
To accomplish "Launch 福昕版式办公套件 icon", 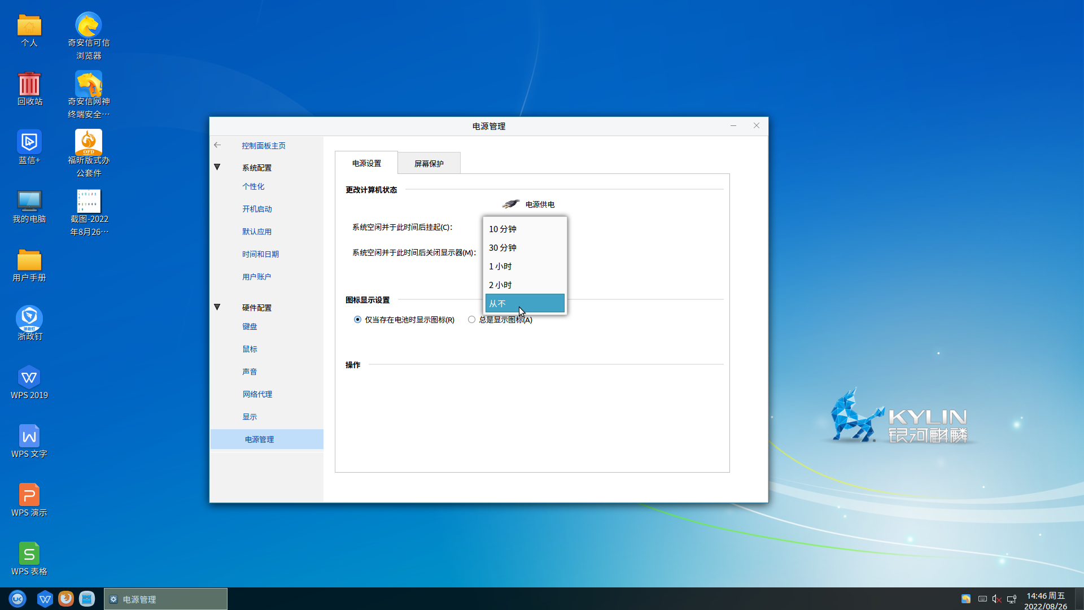I will [x=89, y=142].
